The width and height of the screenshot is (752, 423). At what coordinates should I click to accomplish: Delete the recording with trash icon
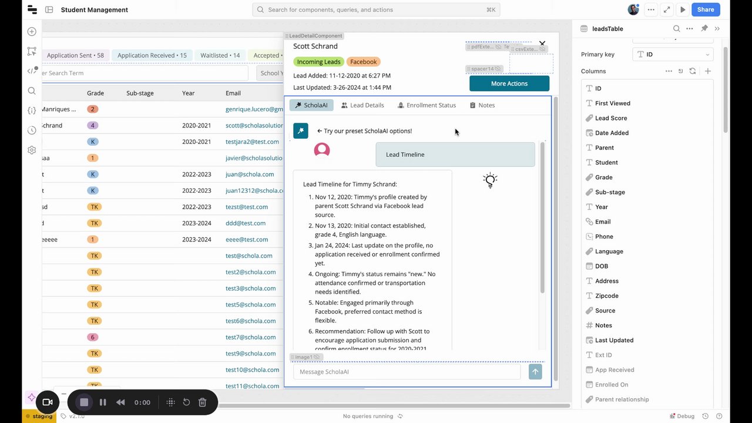[202, 402]
